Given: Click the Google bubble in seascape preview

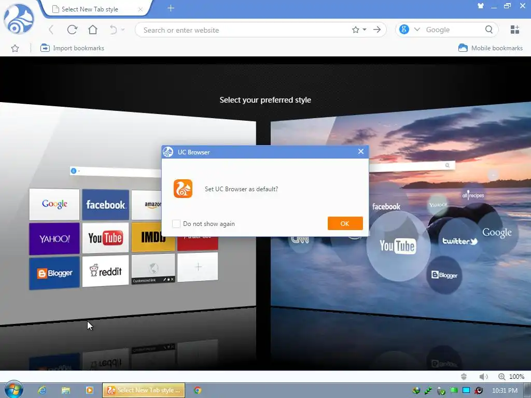Looking at the screenshot, I should (x=497, y=233).
